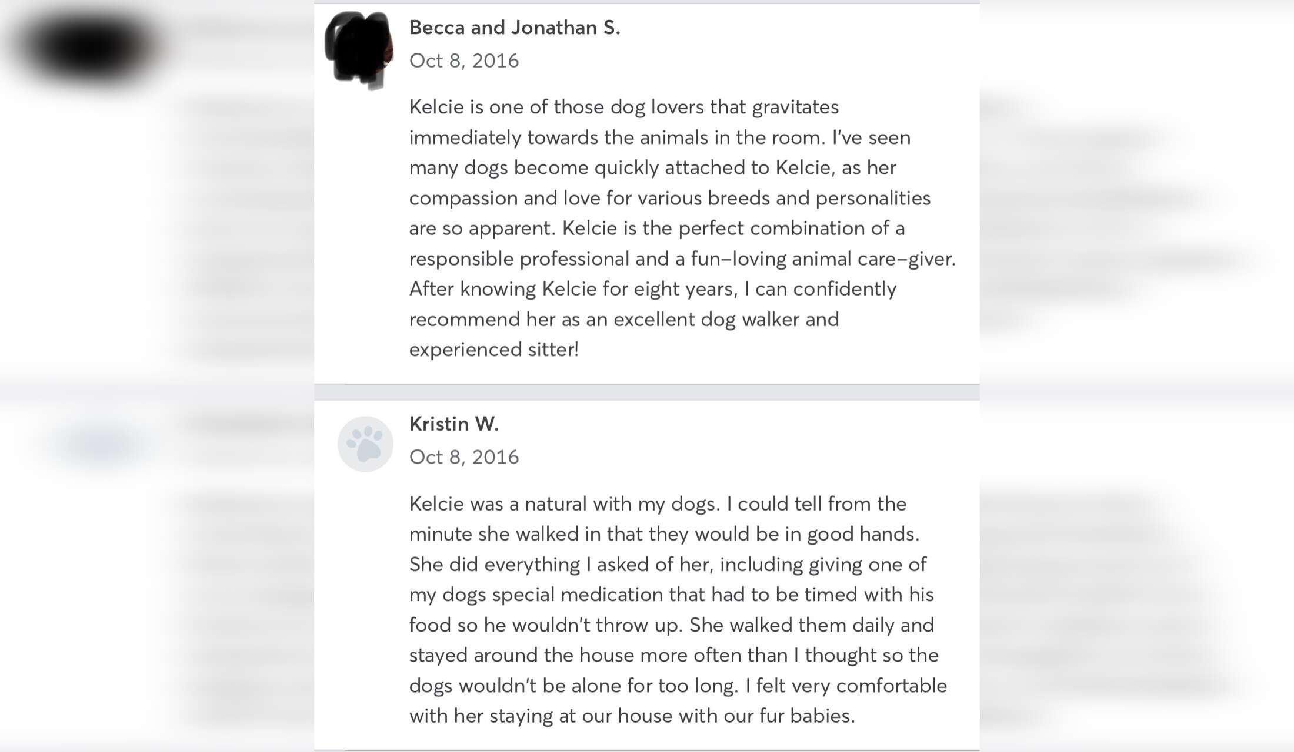Click the blurred dark profile image at top left
Screen dimensions: 1294x752
pyautogui.click(x=88, y=47)
